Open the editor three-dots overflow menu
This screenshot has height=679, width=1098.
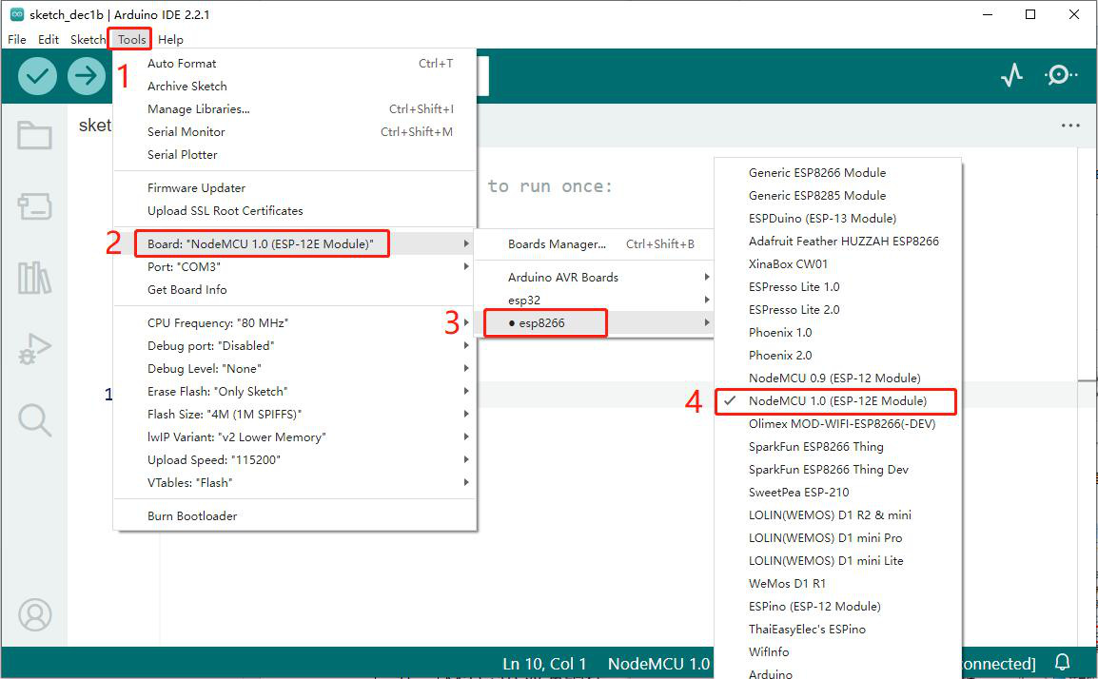pos(1070,126)
